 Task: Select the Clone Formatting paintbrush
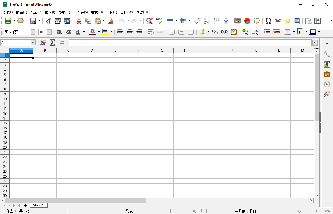pyautogui.click(x=111, y=21)
